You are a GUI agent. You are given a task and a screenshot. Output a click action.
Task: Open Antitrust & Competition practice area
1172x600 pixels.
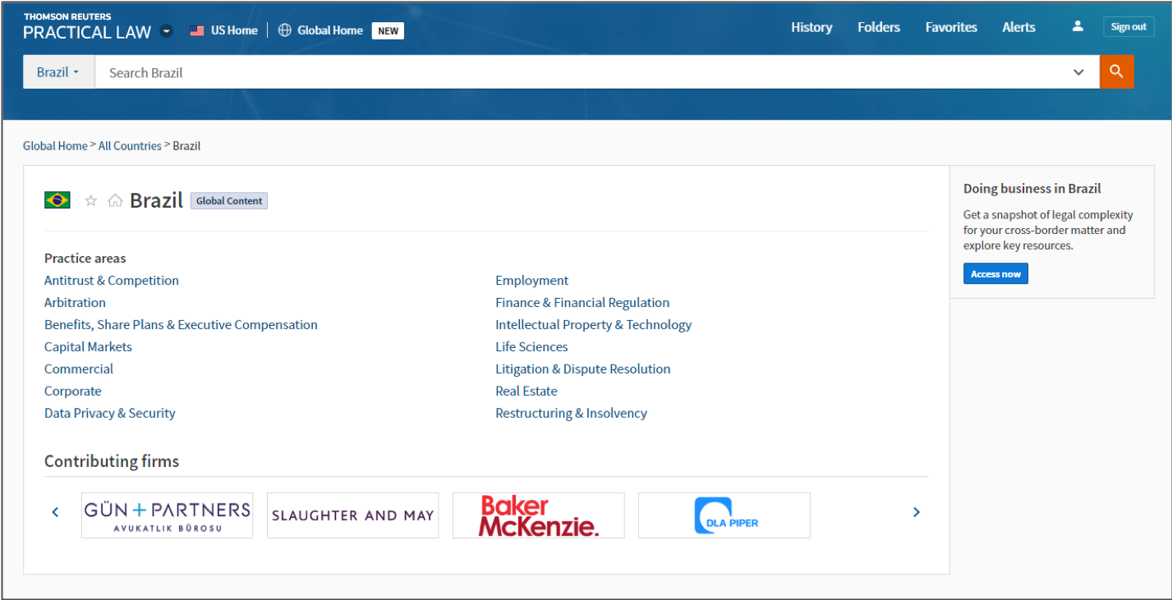[x=112, y=281]
